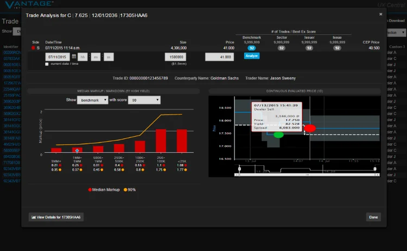Image resolution: width=407 pixels, height=251 pixels.
Task: Click chart icon in View Details button
Action: (x=34, y=217)
